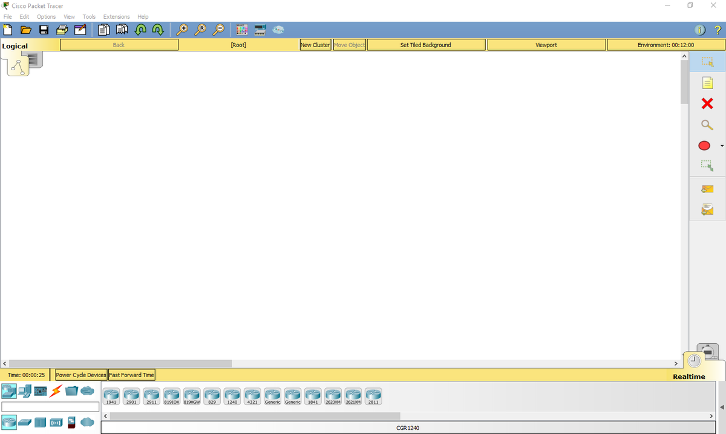
Task: Choose the Select tool in right panel
Action: coord(707,62)
